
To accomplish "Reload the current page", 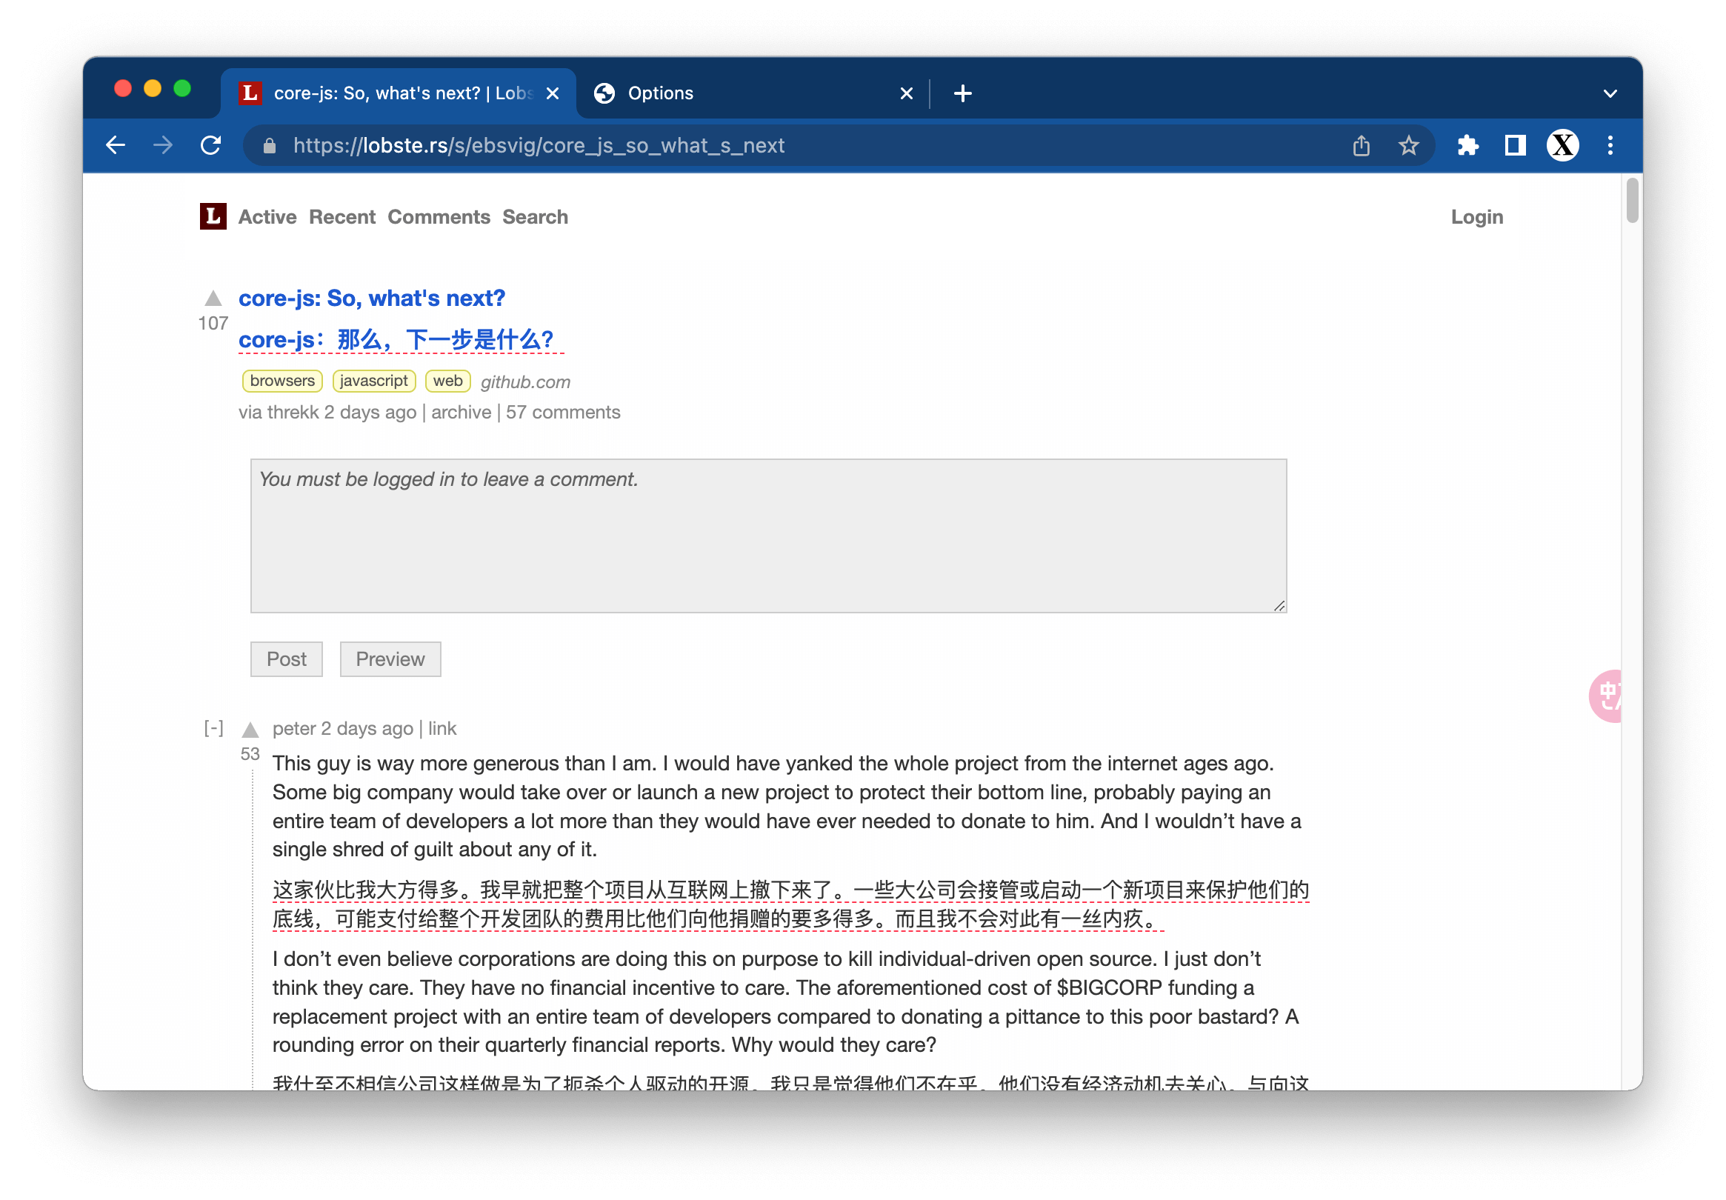I will [211, 145].
